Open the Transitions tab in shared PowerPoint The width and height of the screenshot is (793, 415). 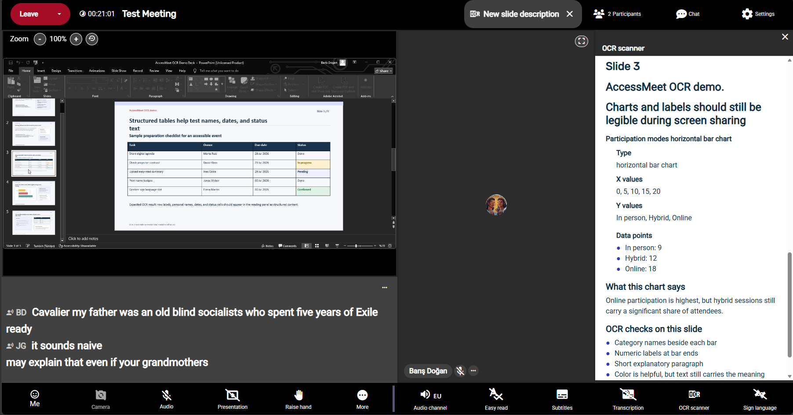(75, 71)
